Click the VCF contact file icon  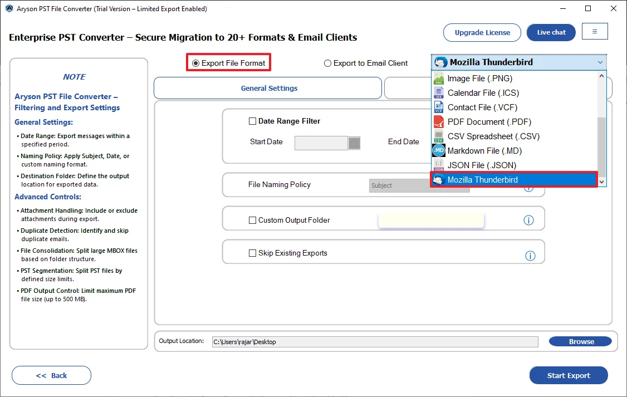point(439,107)
